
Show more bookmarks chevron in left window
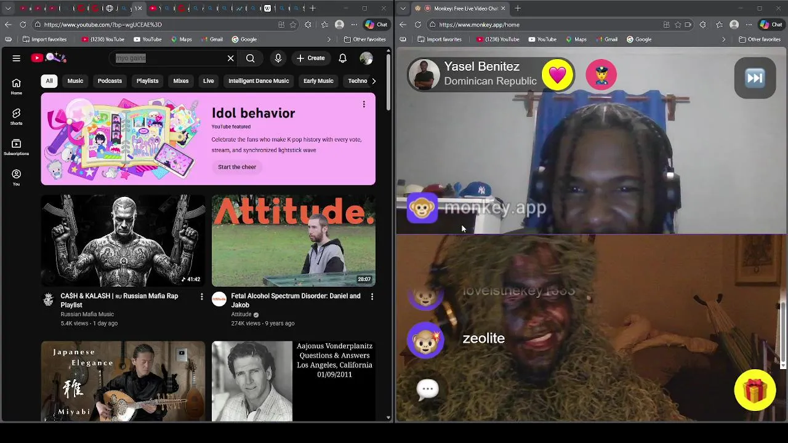click(x=329, y=39)
